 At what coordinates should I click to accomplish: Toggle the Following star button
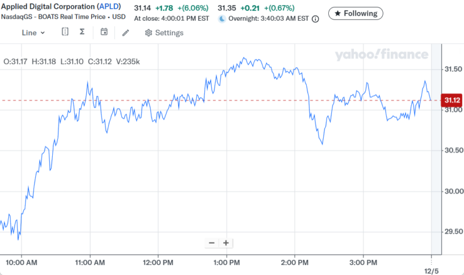tap(356, 13)
